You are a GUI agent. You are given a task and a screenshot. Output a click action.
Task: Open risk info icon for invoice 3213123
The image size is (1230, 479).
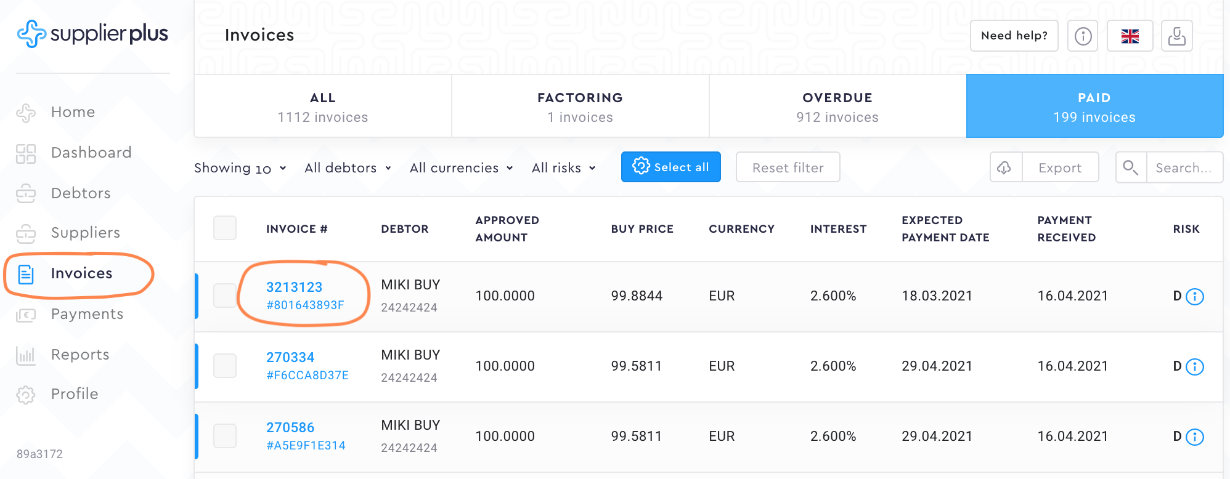tap(1195, 297)
